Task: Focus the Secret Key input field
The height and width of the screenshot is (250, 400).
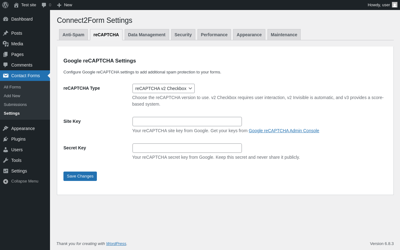Action: (x=187, y=148)
